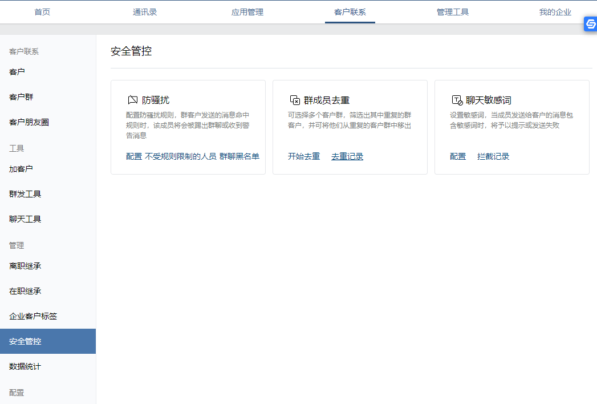Click the 防骚扰 card icon

pyautogui.click(x=132, y=100)
